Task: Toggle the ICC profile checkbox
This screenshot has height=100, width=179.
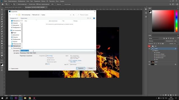Action: point(69,61)
